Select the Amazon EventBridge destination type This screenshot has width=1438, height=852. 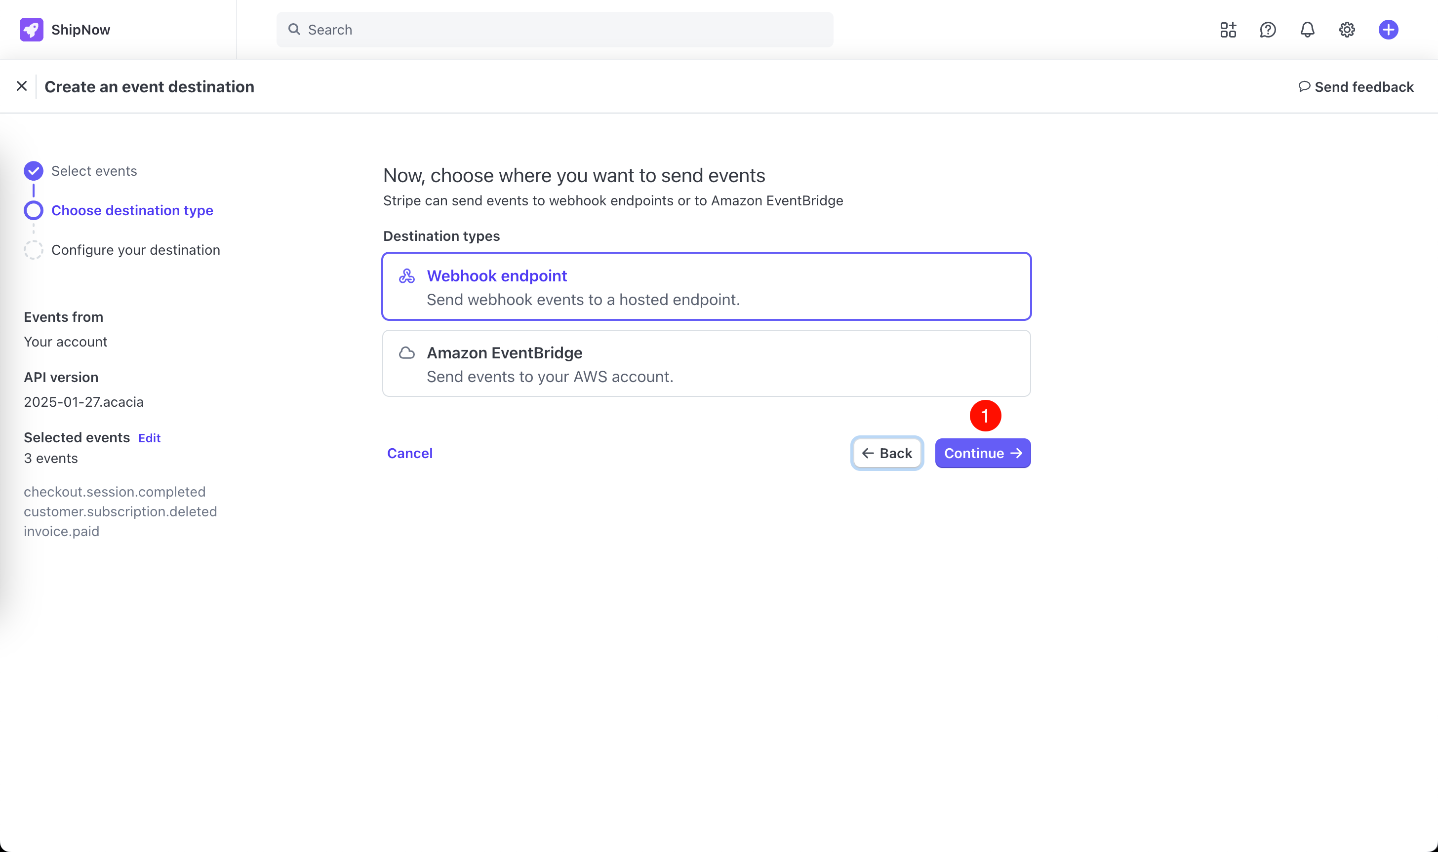tap(706, 363)
